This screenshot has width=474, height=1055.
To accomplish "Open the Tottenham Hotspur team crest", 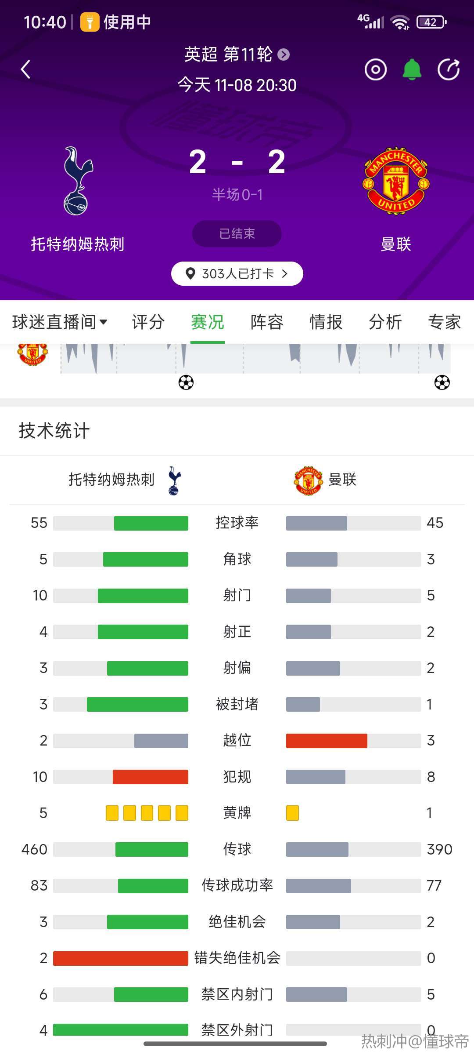I will point(78,181).
